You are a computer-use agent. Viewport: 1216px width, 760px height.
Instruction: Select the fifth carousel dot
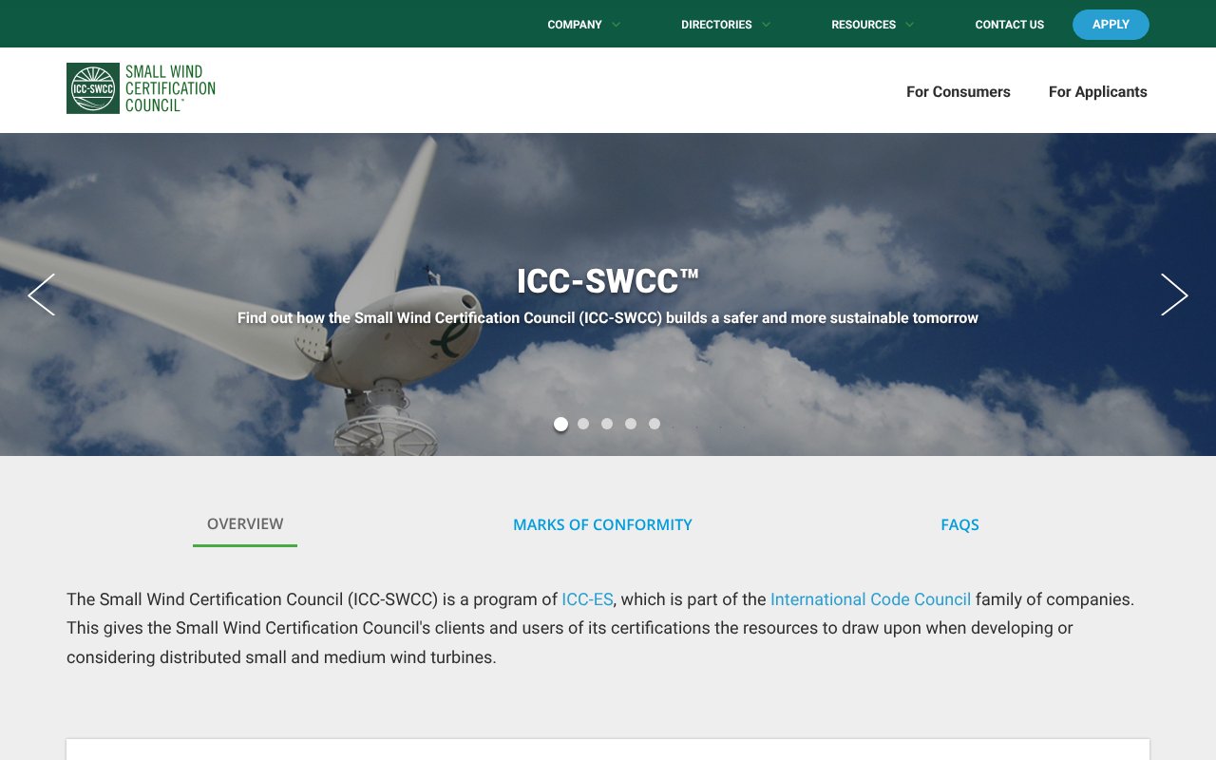tap(655, 424)
